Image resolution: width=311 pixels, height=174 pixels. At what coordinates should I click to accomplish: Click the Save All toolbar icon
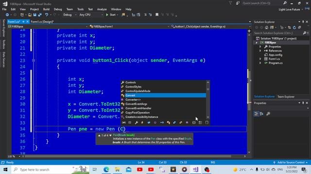[x=40, y=15]
